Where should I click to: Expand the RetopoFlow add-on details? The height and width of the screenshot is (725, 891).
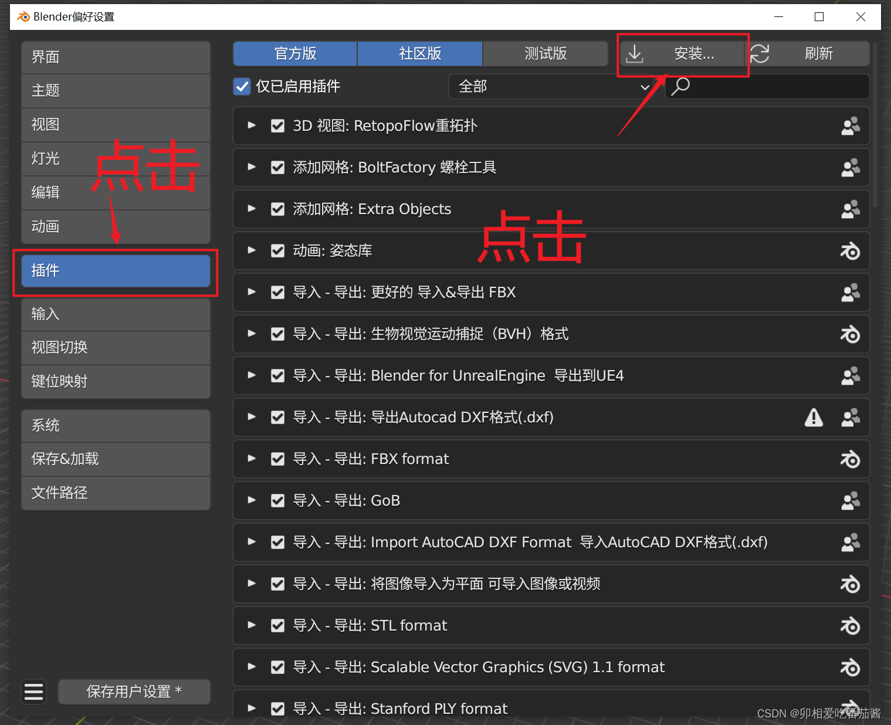pos(252,126)
